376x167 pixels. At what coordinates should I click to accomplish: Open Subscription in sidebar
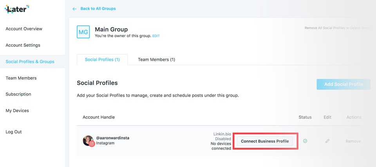point(18,94)
